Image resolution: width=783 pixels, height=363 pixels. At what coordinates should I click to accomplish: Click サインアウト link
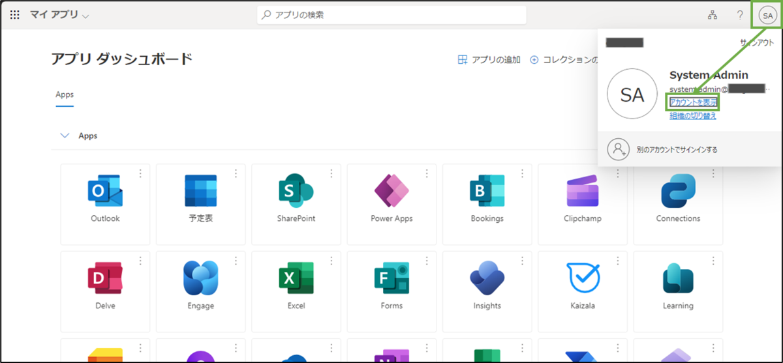coord(756,42)
